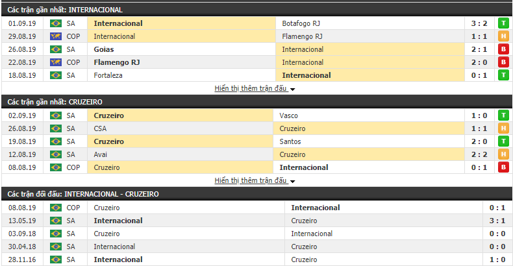Click date 03.09.18
The width and height of the screenshot is (513, 266).
(22, 234)
